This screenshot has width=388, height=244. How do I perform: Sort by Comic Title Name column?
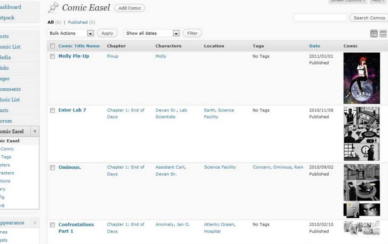point(79,46)
